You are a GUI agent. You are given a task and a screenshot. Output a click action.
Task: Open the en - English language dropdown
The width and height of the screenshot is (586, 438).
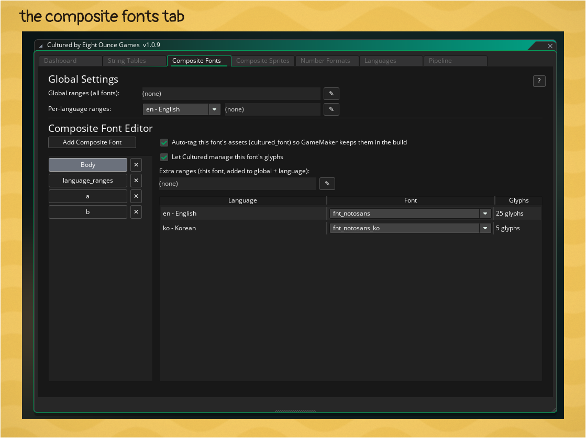[182, 109]
